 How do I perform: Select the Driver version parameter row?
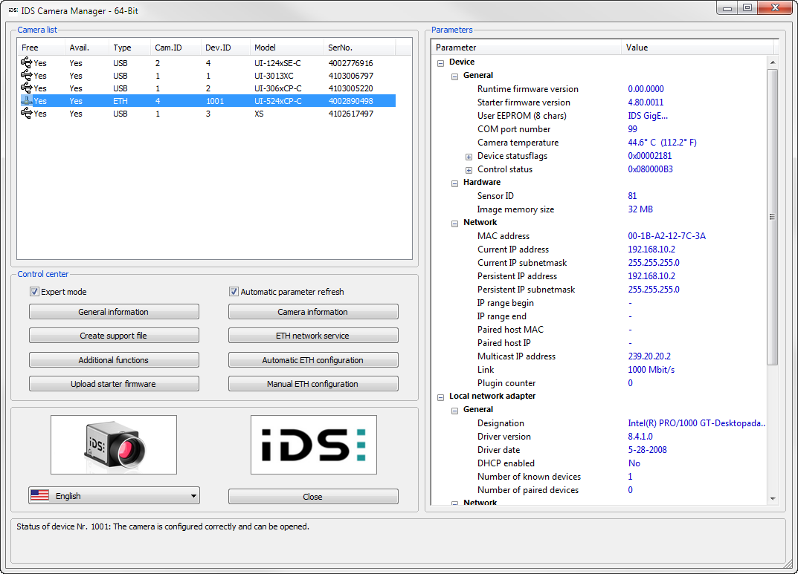599,437
